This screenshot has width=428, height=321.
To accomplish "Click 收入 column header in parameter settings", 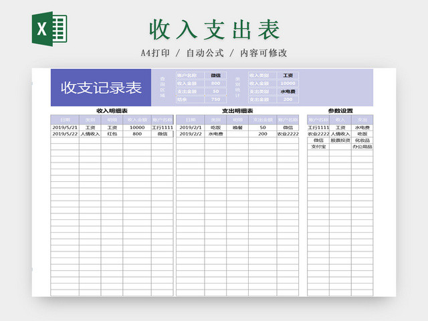I will [x=340, y=120].
